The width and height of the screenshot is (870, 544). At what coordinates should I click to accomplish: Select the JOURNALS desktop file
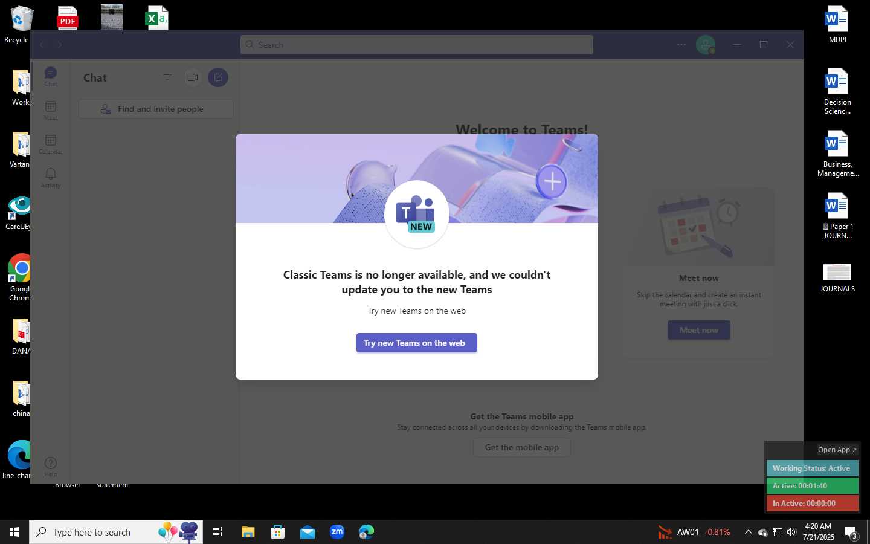coord(837,277)
